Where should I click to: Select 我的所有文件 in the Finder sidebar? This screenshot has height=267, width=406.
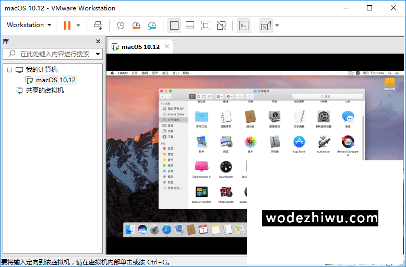pyautogui.click(x=173, y=109)
